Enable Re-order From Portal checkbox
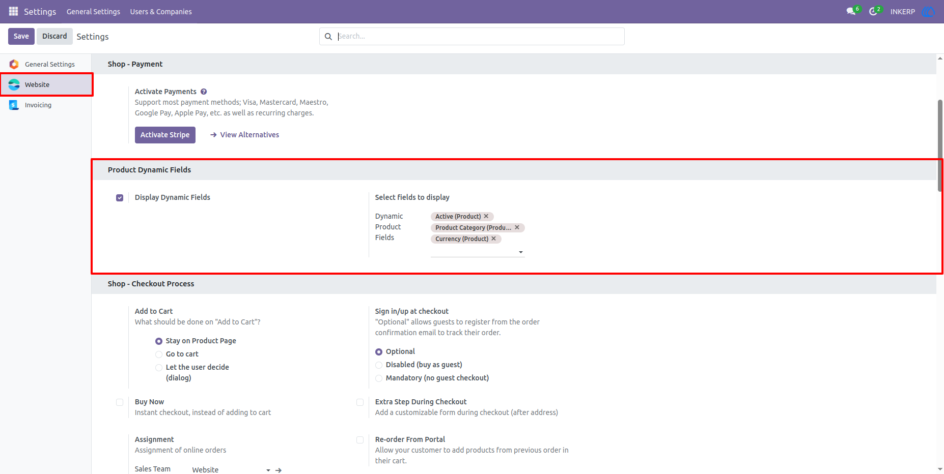The image size is (944, 474). (360, 440)
